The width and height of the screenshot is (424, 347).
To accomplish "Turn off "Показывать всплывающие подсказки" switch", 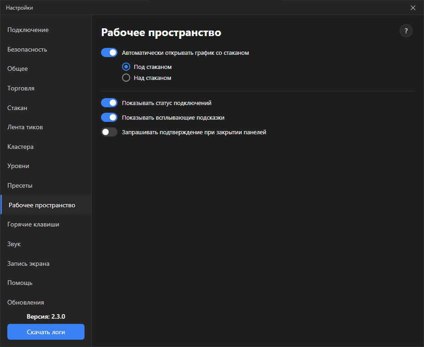I will (x=109, y=117).
